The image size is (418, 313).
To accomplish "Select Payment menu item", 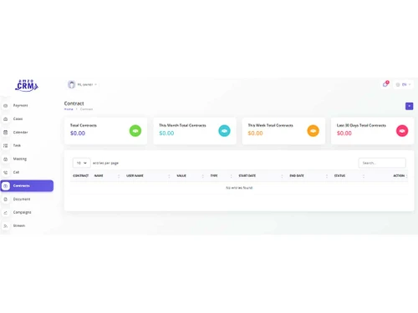I will click(20, 105).
